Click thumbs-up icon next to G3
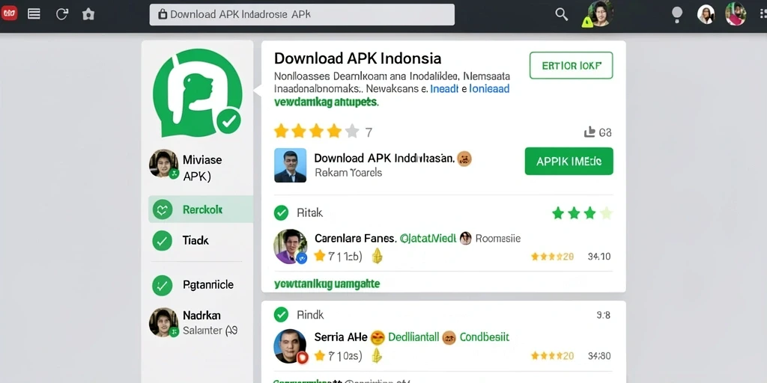Viewport: 767px width, 383px height. pos(589,132)
